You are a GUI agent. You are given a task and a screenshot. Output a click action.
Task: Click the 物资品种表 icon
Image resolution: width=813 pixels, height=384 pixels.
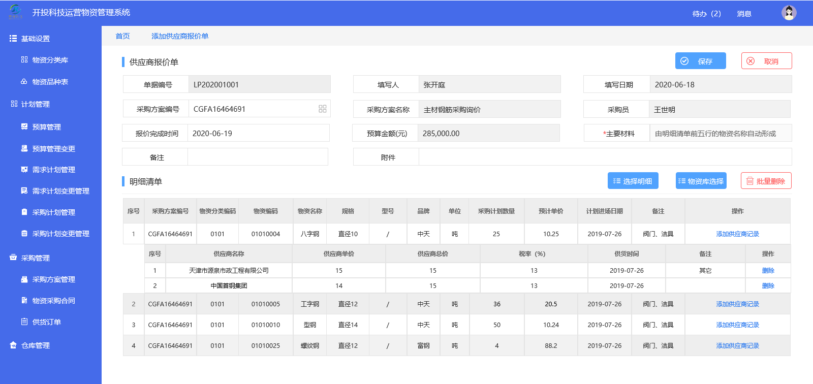[24, 81]
